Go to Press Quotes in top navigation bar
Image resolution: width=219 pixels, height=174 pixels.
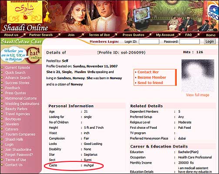[x=133, y=35]
